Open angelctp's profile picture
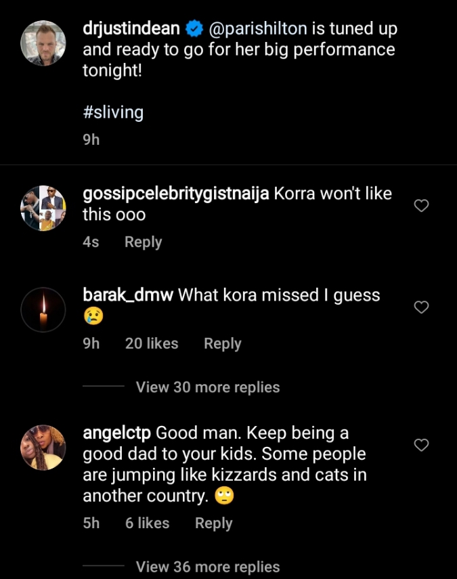 click(x=43, y=445)
